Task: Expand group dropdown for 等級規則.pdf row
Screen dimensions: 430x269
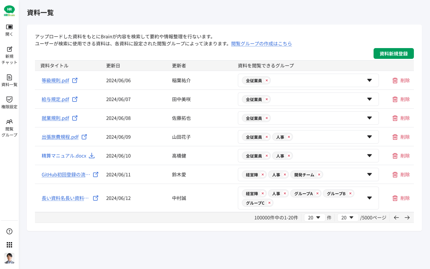Action: pyautogui.click(x=370, y=80)
